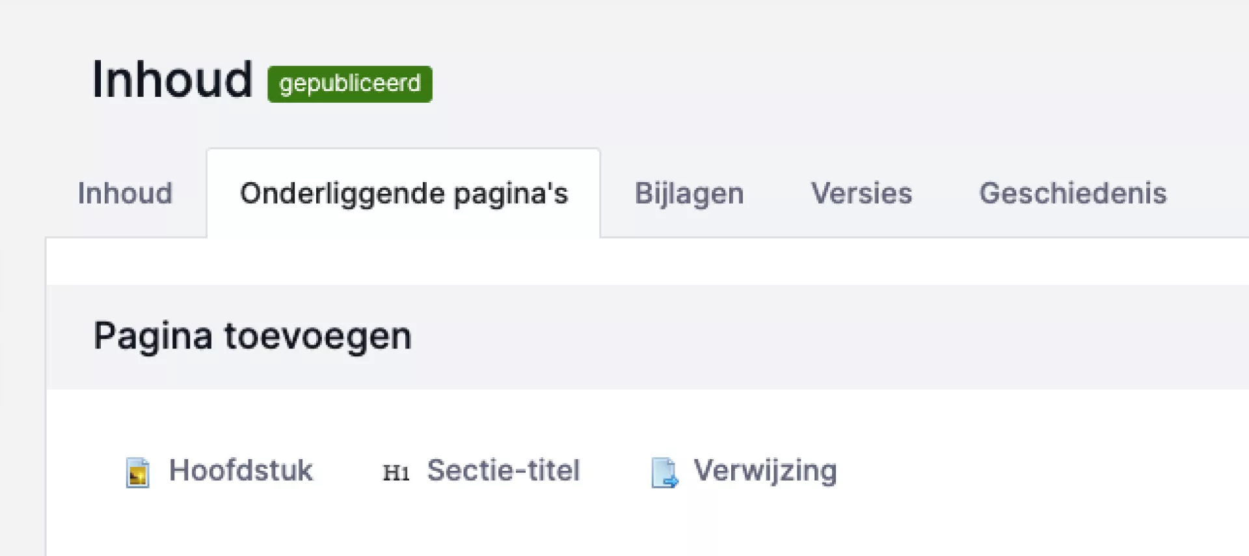Image resolution: width=1249 pixels, height=556 pixels.
Task: Click the large Inhoud page title
Action: (x=172, y=79)
